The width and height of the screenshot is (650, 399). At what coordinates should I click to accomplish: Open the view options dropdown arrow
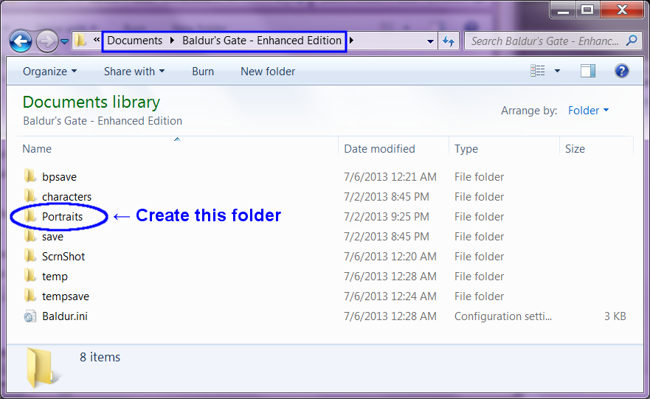557,72
